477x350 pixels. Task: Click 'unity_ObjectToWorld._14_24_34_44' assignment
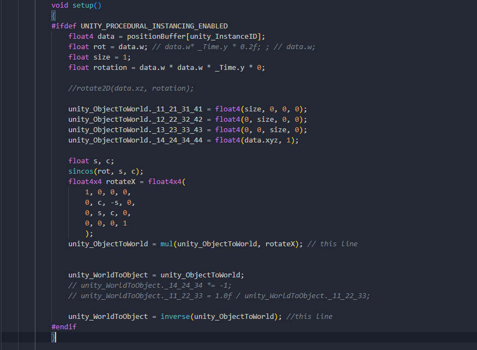pyautogui.click(x=183, y=140)
